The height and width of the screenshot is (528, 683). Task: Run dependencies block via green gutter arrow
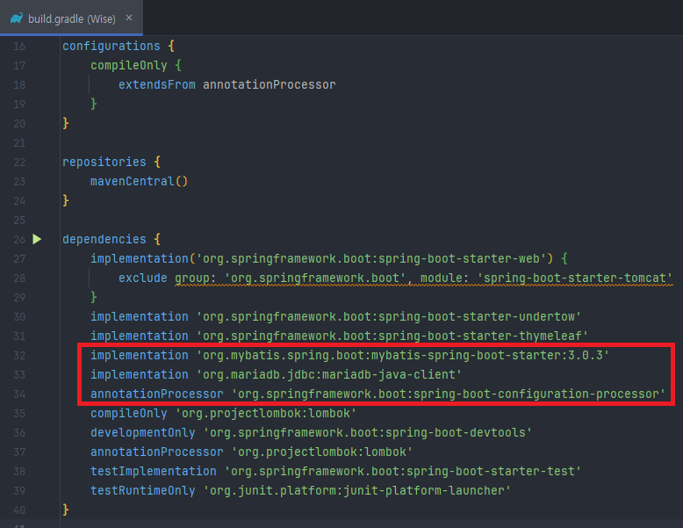pos(37,239)
